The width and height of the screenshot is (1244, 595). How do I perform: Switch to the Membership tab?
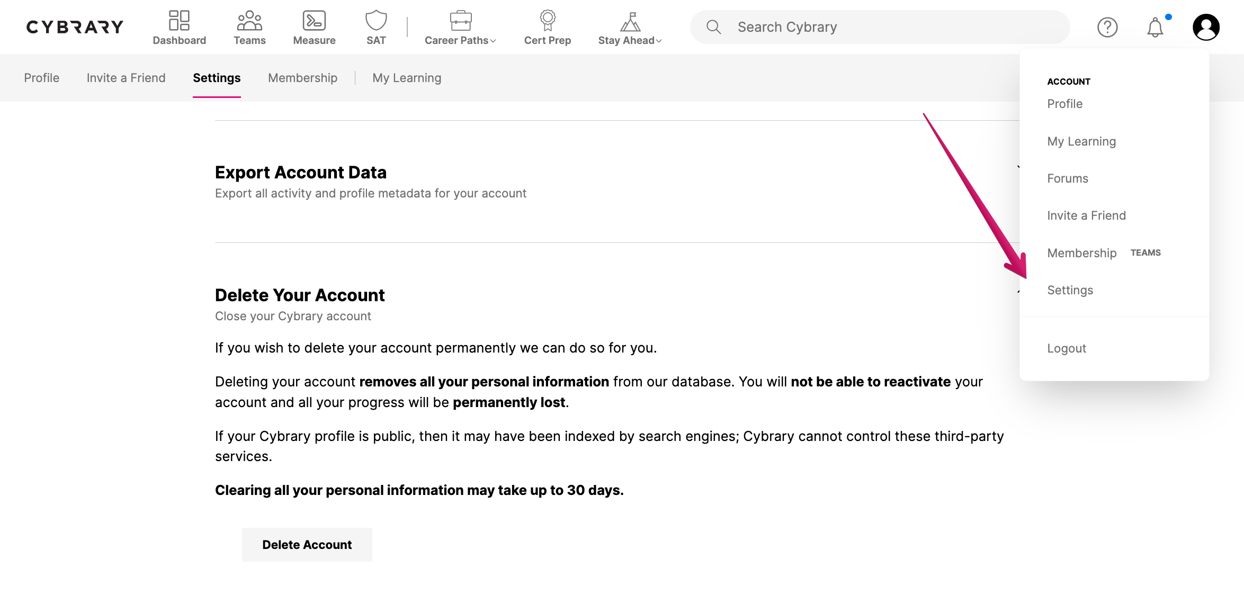pos(302,78)
